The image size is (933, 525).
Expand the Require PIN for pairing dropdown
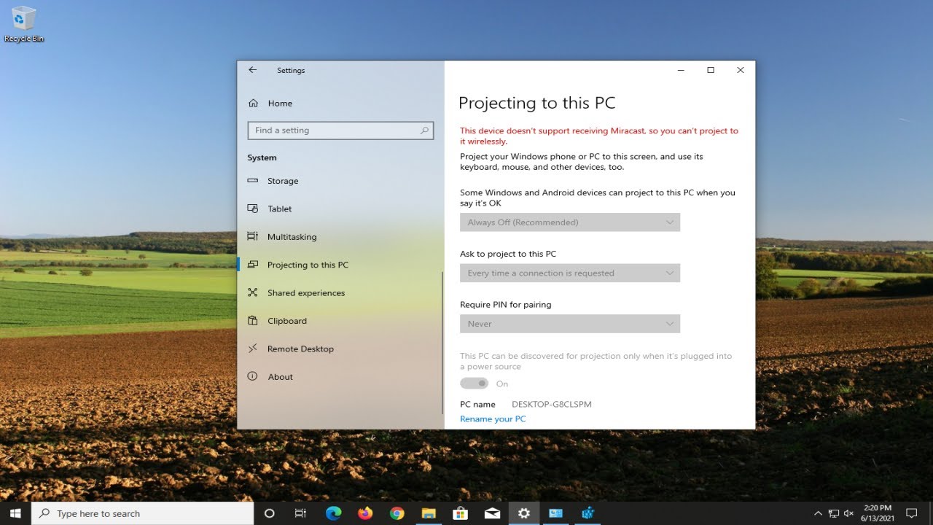[570, 324]
